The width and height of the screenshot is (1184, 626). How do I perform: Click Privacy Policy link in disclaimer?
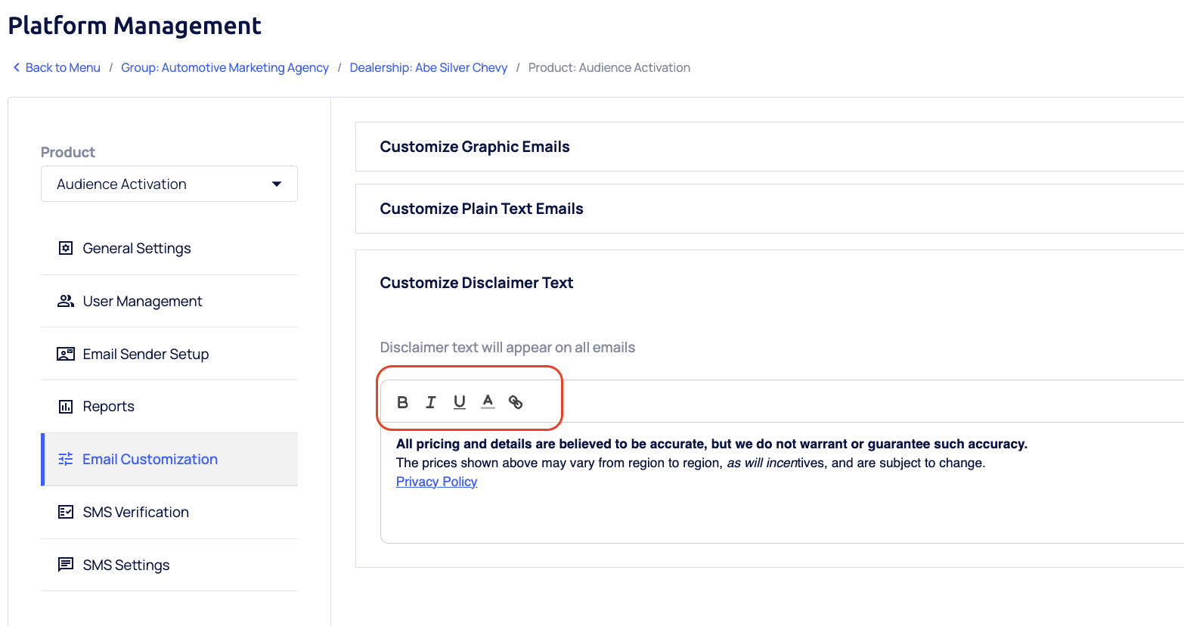pos(436,482)
